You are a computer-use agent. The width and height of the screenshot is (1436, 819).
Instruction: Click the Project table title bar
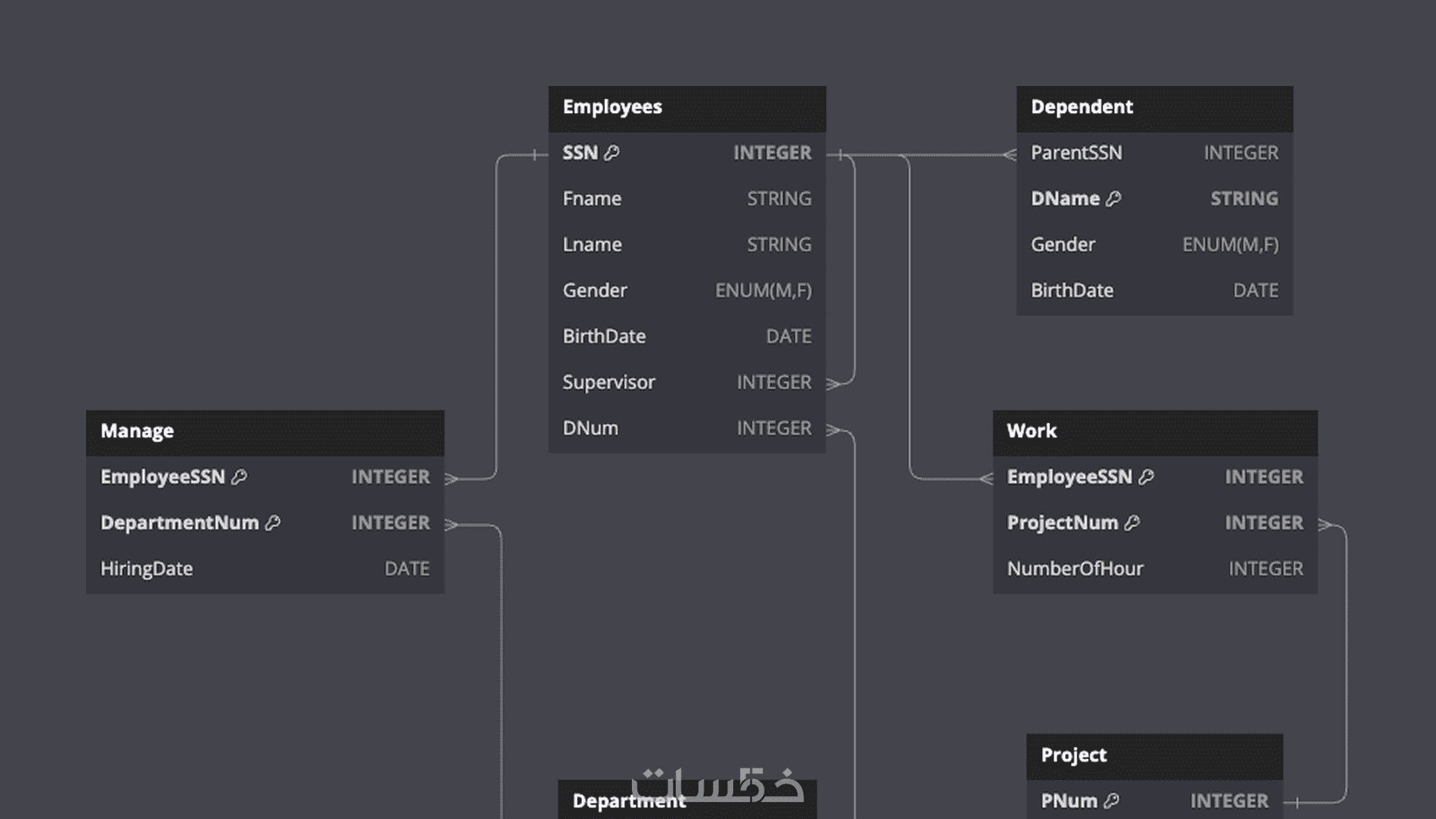1154,756
